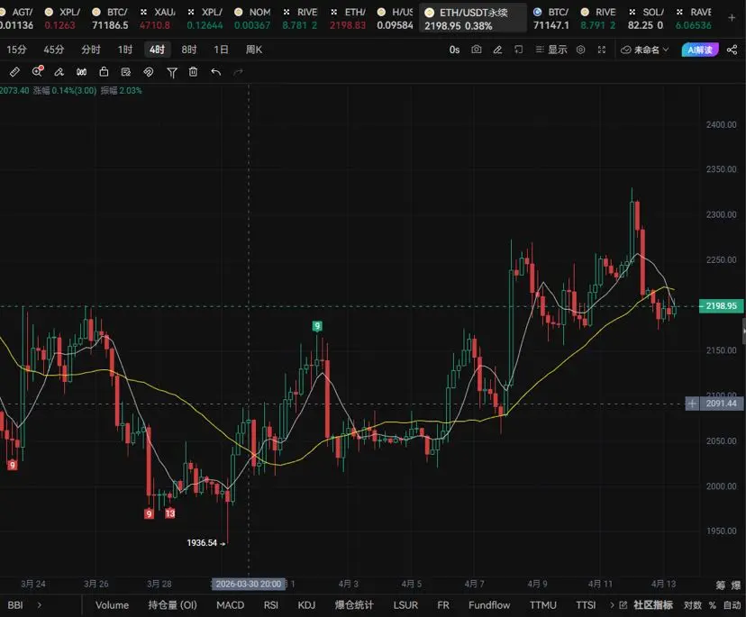Select the ruler measurement tool
This screenshot has width=746, height=617.
[x=14, y=72]
